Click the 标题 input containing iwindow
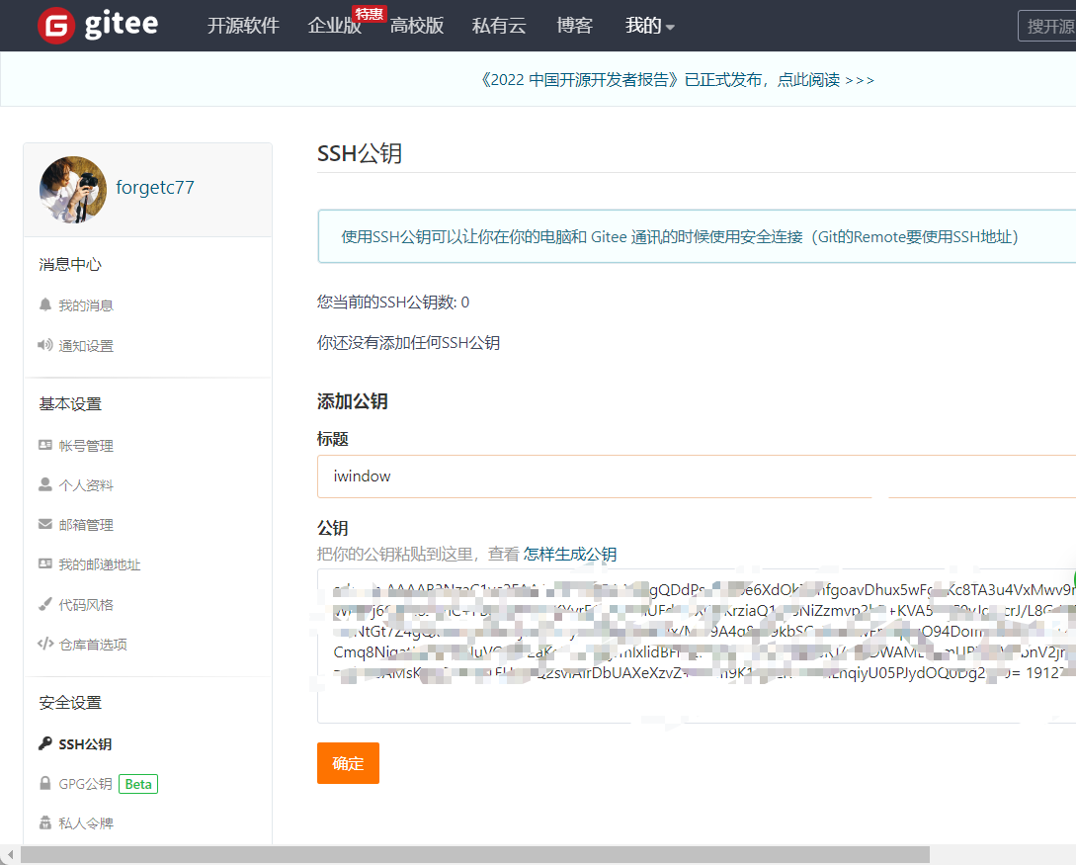 pyautogui.click(x=697, y=476)
